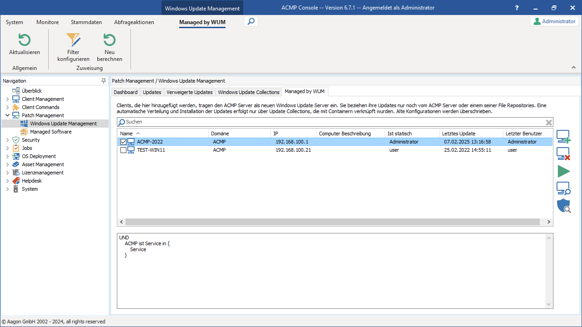
Task: Collapse the ribbon with the chevron
Action: [x=573, y=67]
